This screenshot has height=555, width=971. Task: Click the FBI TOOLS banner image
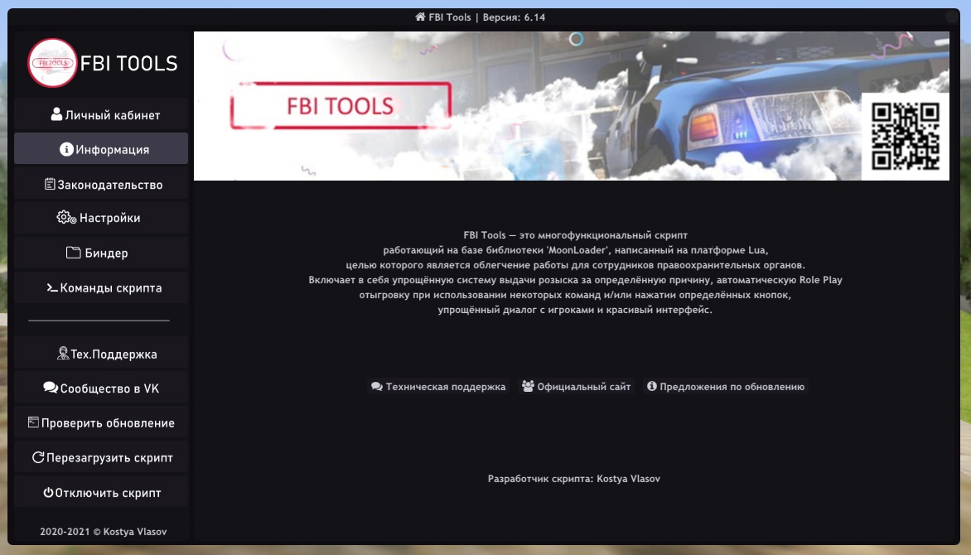point(572,106)
